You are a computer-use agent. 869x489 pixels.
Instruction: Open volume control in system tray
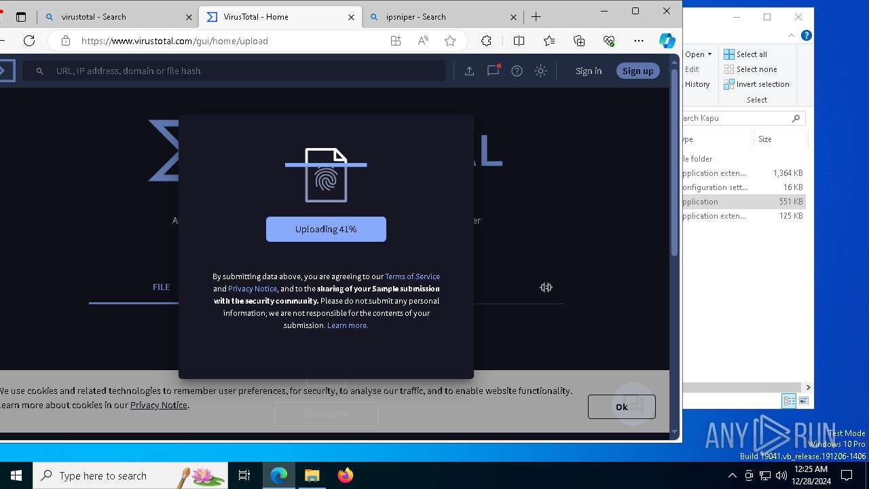(x=781, y=475)
